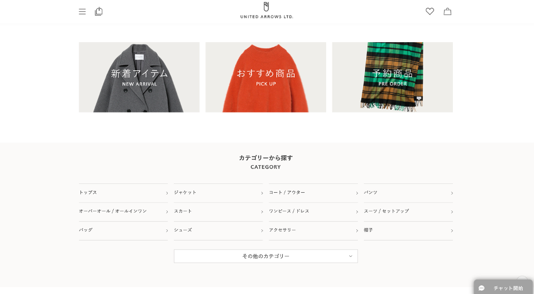Open the hamburger menu icon
This screenshot has height=294, width=534.
(82, 11)
